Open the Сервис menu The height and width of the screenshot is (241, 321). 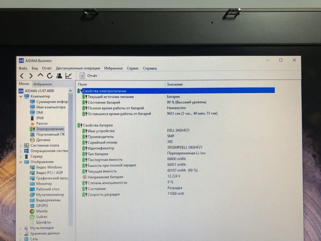pyautogui.click(x=133, y=68)
